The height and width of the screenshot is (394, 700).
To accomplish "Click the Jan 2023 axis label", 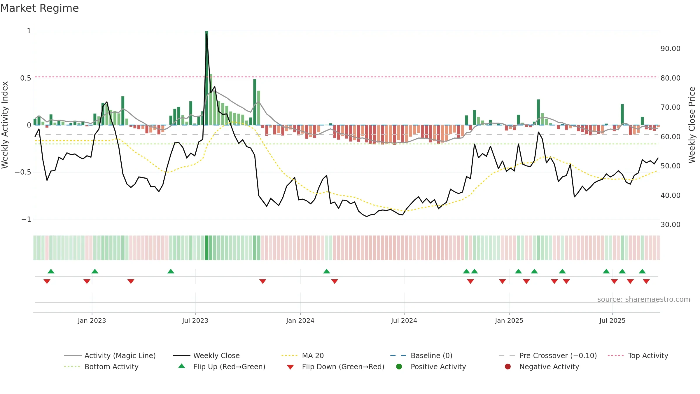I will 92,321.
